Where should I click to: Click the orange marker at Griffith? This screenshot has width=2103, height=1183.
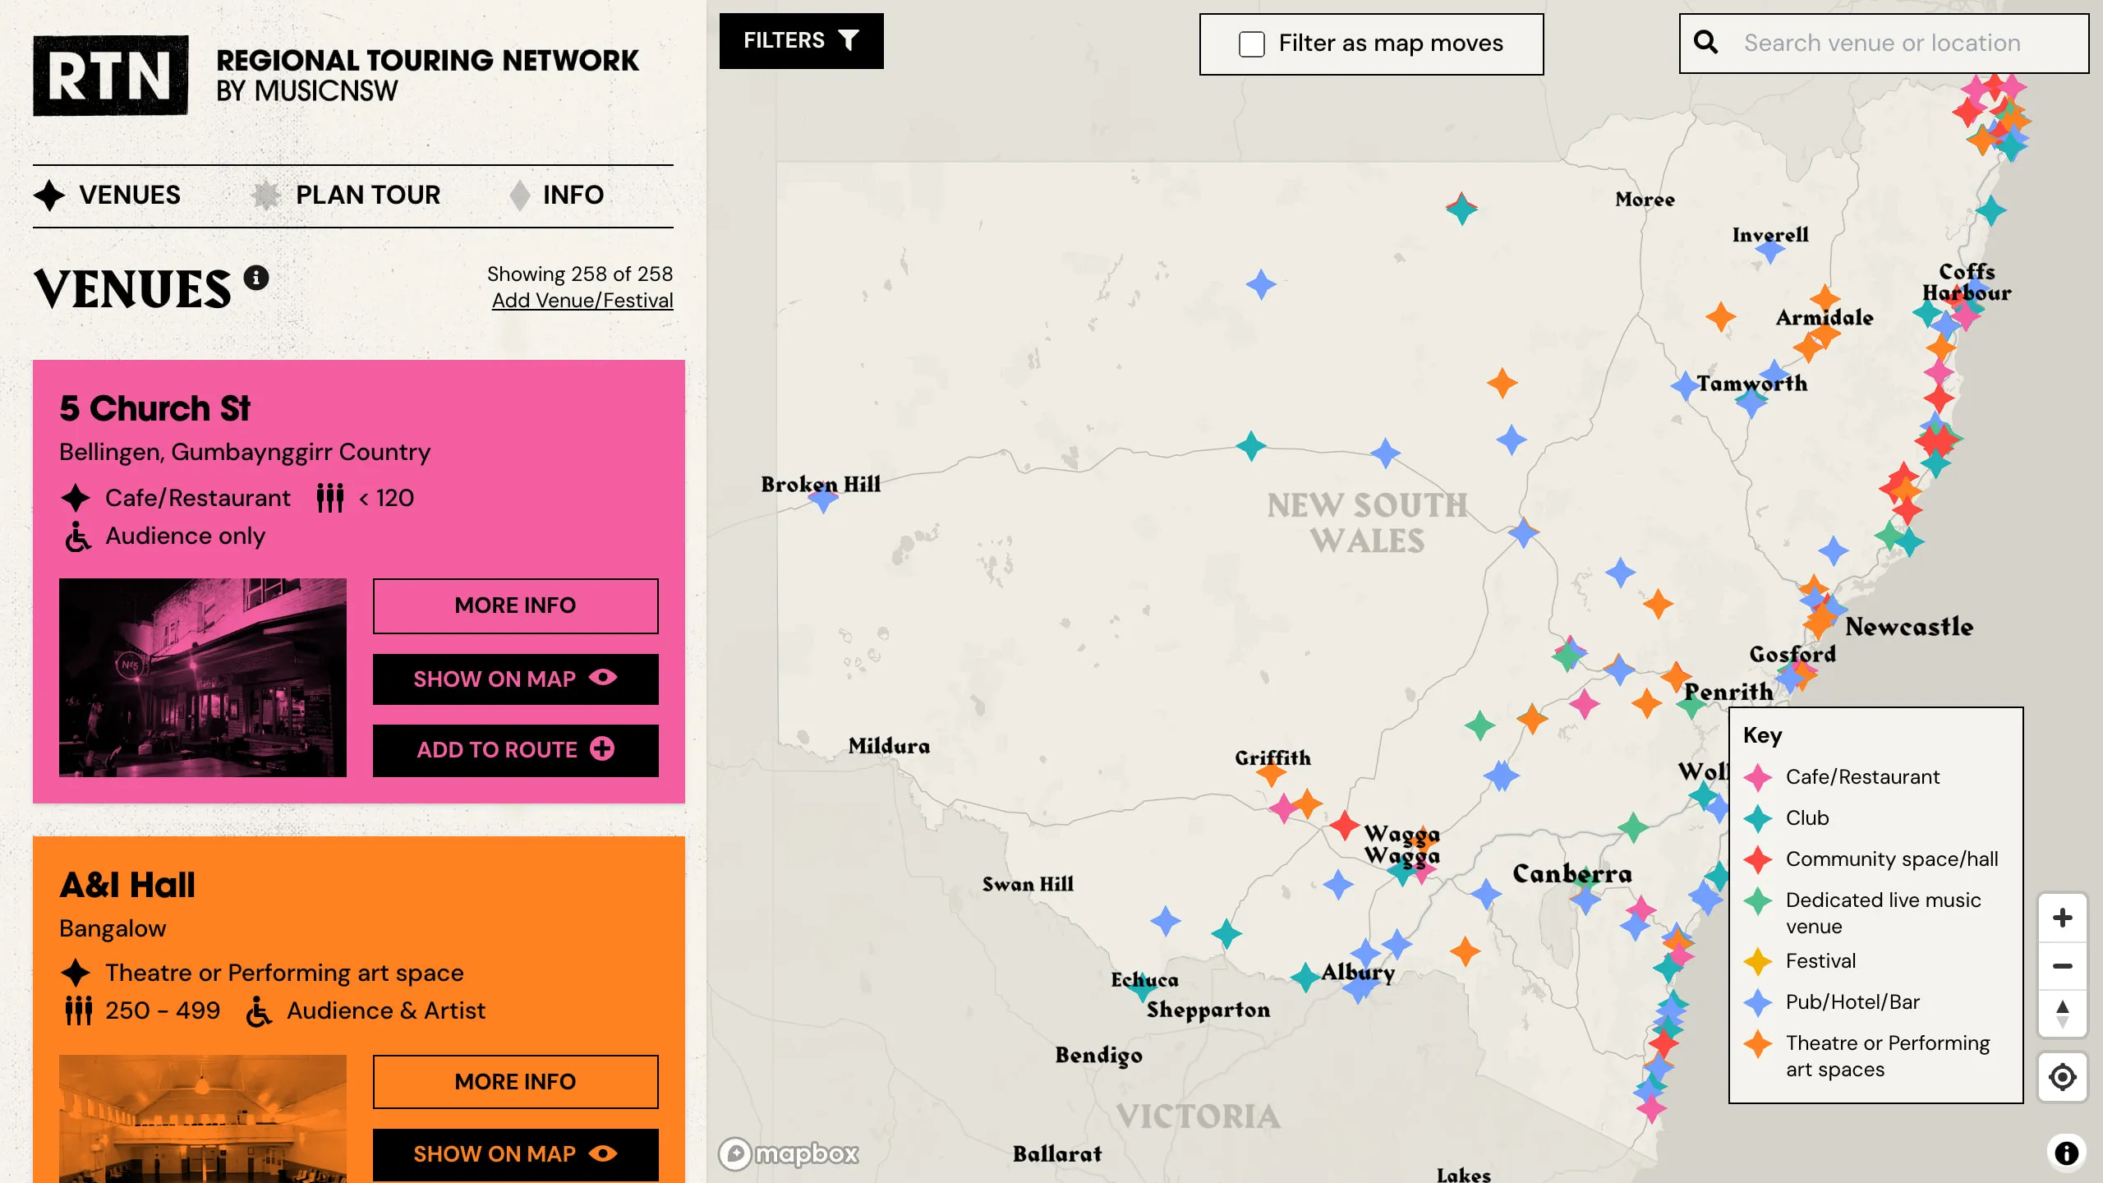click(x=1272, y=773)
